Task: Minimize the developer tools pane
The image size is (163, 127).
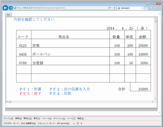Action: (74, 123)
